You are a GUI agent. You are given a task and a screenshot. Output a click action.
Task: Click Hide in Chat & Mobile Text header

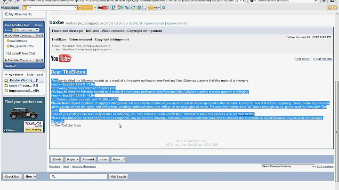pyautogui.click(x=39, y=25)
